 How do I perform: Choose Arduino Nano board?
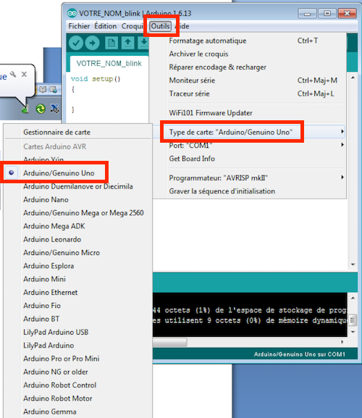(46, 200)
